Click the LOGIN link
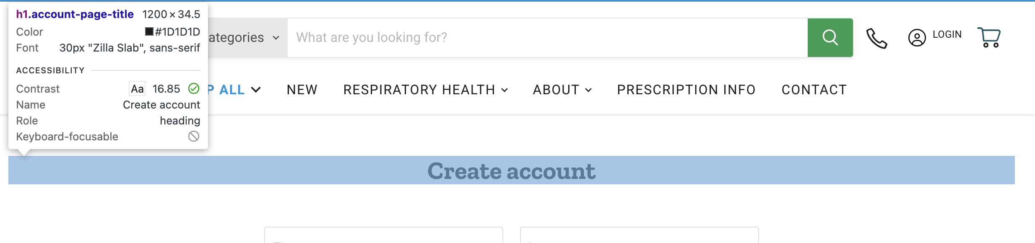 [947, 34]
